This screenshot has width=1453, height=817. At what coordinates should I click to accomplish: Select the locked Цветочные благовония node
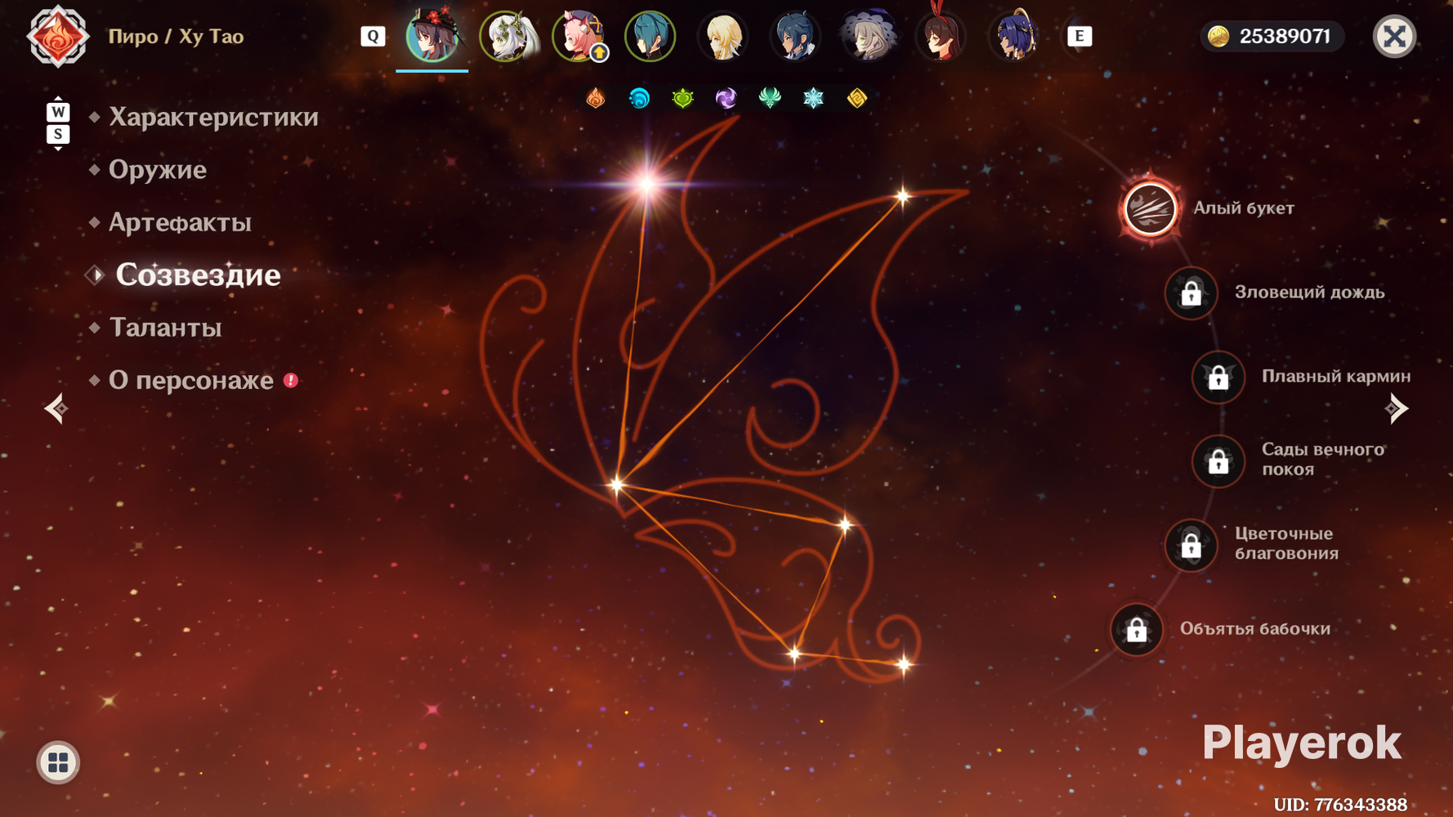pyautogui.click(x=1191, y=545)
